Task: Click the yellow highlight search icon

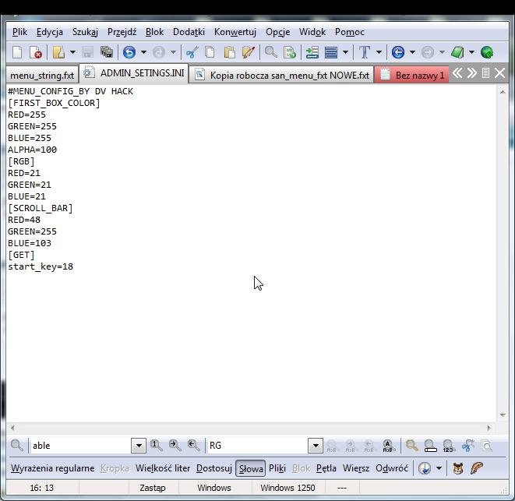Action: 411,446
